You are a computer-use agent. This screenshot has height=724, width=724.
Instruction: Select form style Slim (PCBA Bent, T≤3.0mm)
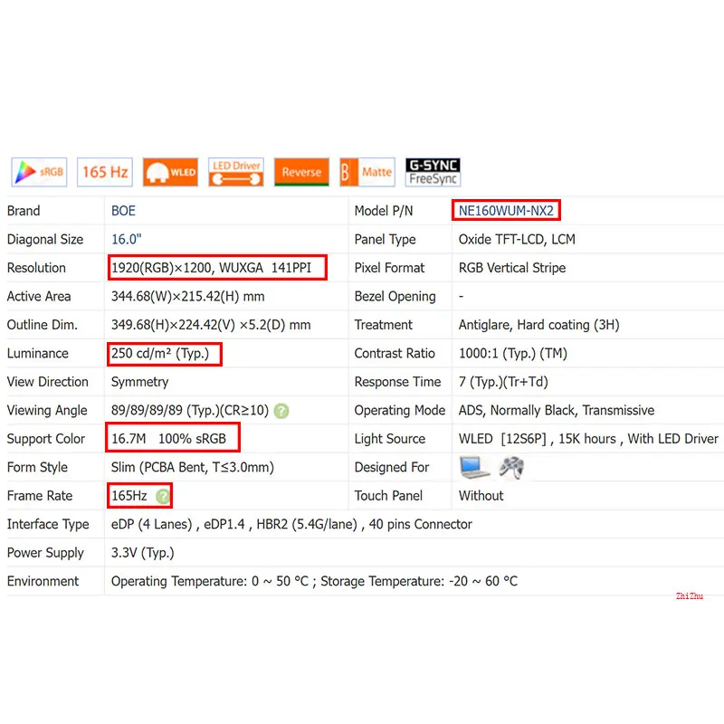(193, 467)
